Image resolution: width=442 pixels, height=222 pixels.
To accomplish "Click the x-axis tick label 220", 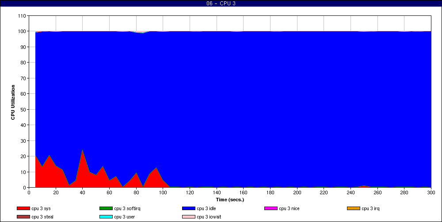I will click(324, 192).
